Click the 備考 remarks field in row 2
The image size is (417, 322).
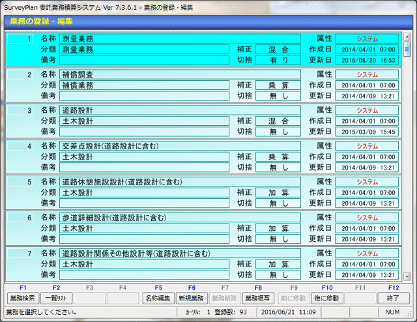(x=144, y=96)
